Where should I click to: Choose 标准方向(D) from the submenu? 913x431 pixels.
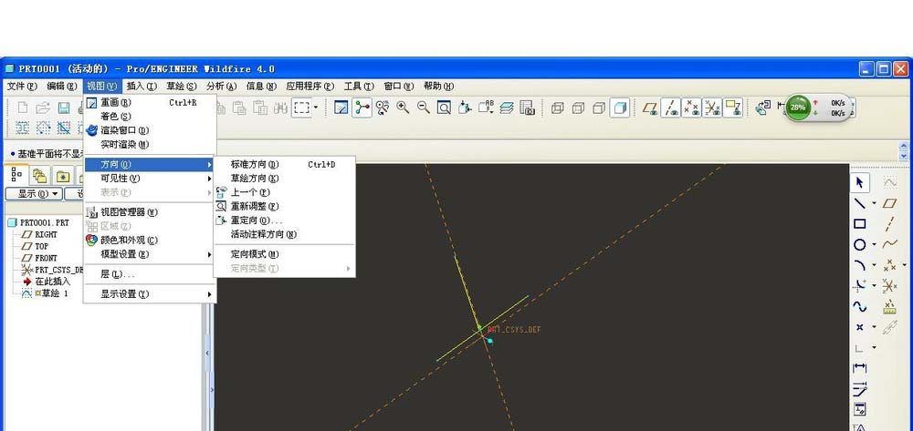tap(284, 164)
